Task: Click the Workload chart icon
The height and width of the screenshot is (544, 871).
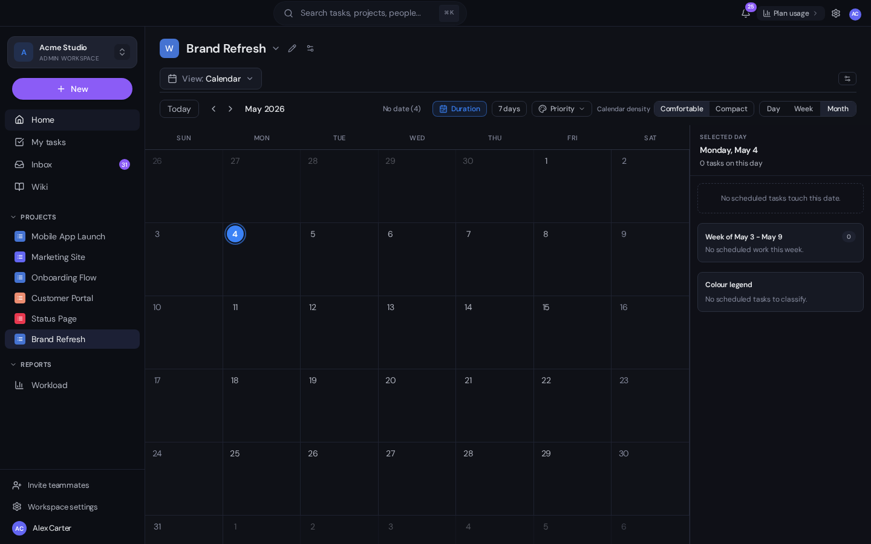Action: (x=19, y=385)
